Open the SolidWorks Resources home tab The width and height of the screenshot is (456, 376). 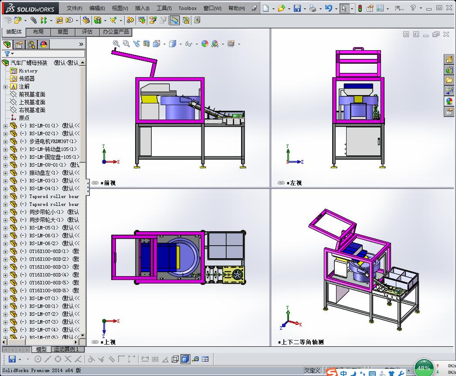449,60
